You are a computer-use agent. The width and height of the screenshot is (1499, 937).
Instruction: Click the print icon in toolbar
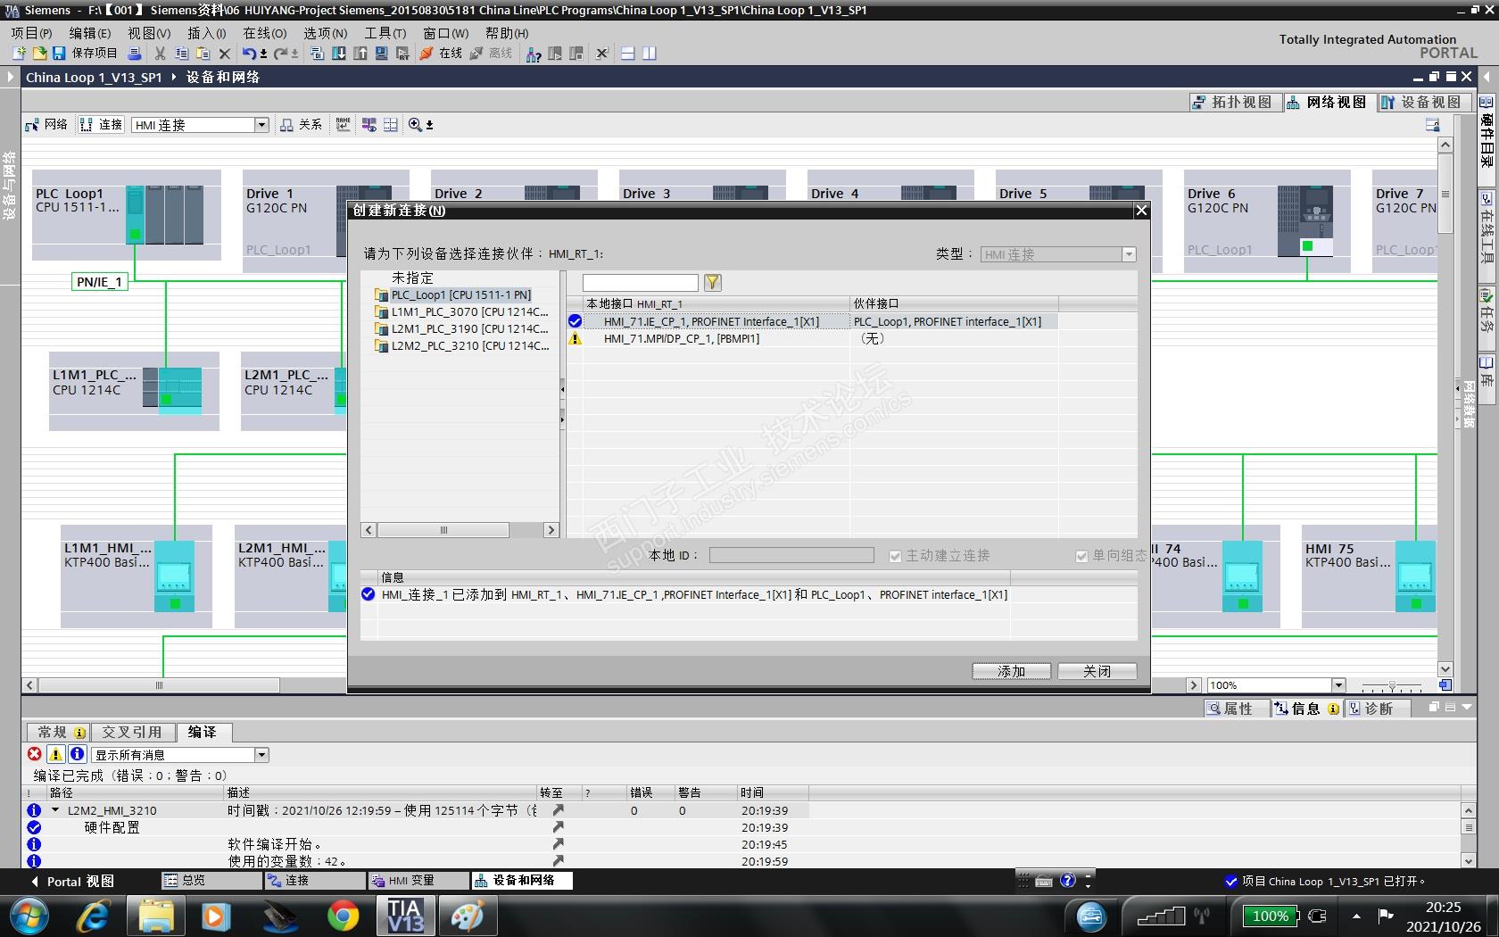(x=135, y=54)
